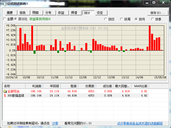
Task: Click the 收益率按月统计 chart label
Action: point(40,19)
